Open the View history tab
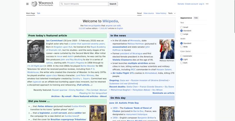This screenshot has width=235, height=121. [161, 13]
